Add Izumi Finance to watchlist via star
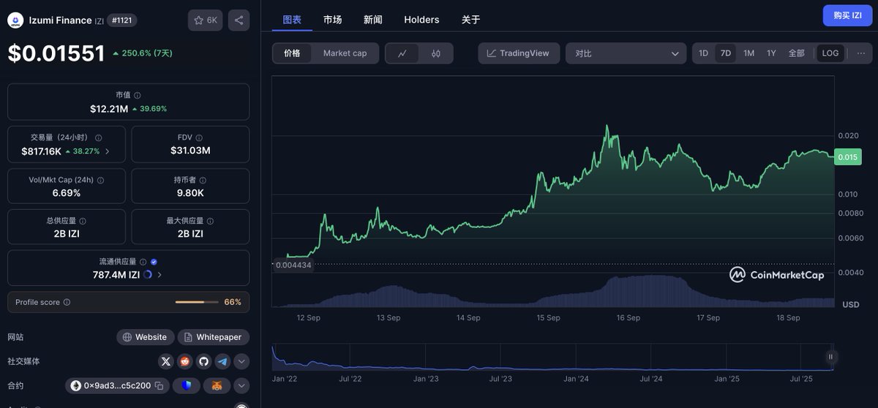 pos(205,20)
